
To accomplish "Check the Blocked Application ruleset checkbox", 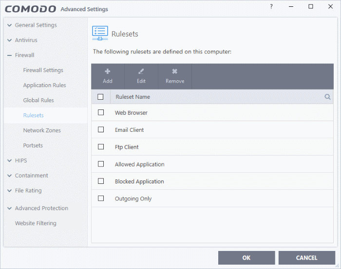I will pos(101,181).
